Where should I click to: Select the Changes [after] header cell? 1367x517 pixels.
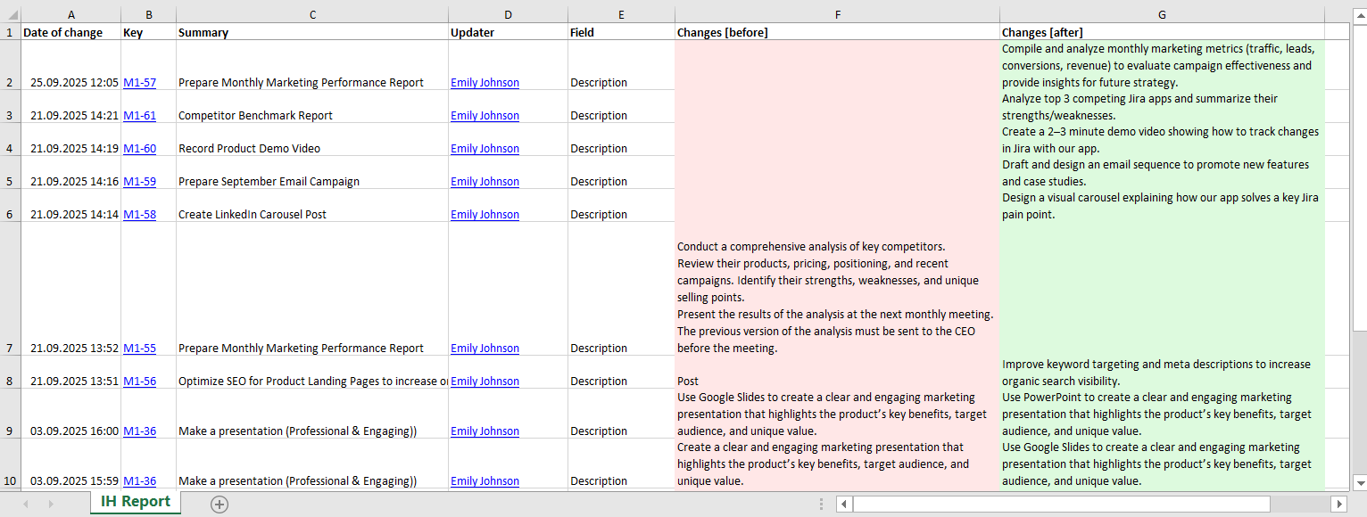pos(1161,32)
